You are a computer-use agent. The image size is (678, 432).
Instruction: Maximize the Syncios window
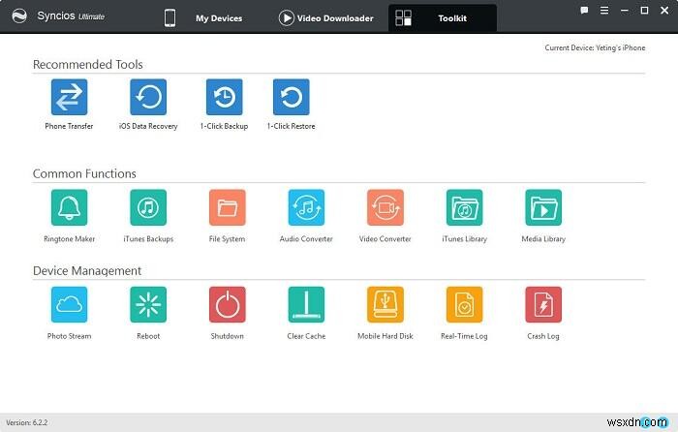point(644,11)
